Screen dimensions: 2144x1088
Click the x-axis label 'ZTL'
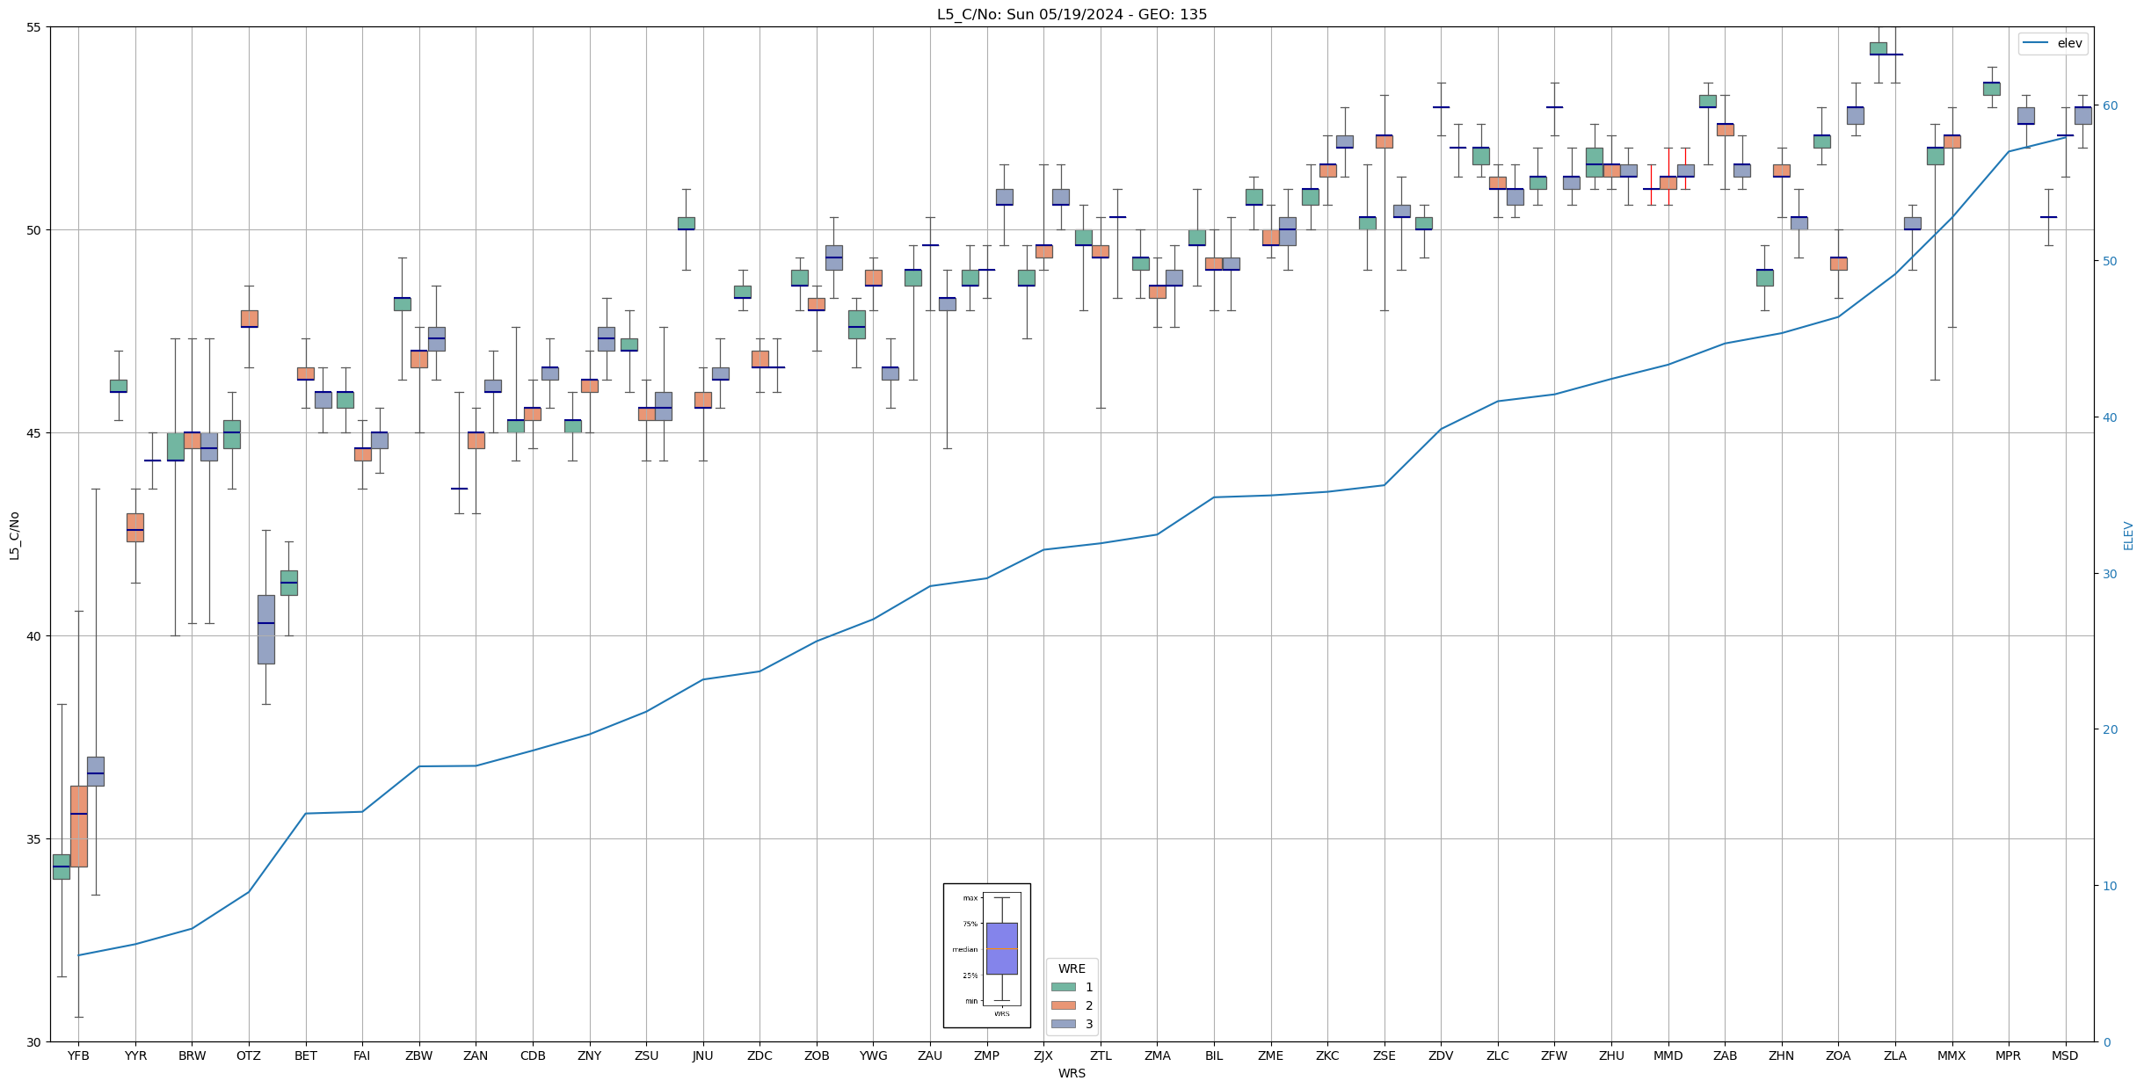(x=1101, y=1055)
